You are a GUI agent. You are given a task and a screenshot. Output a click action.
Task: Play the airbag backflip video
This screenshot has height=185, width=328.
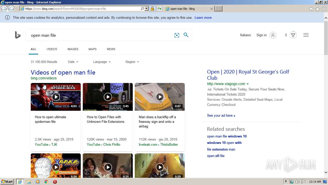coord(160,97)
